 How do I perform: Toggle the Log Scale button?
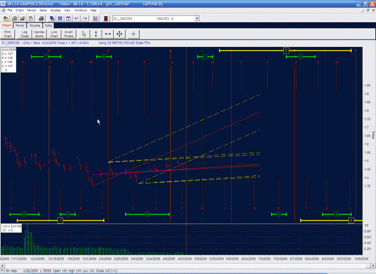click(x=25, y=34)
